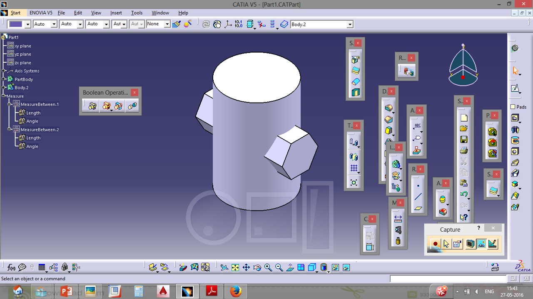Click the red record button in Capture
The image size is (533, 299).
(435, 244)
